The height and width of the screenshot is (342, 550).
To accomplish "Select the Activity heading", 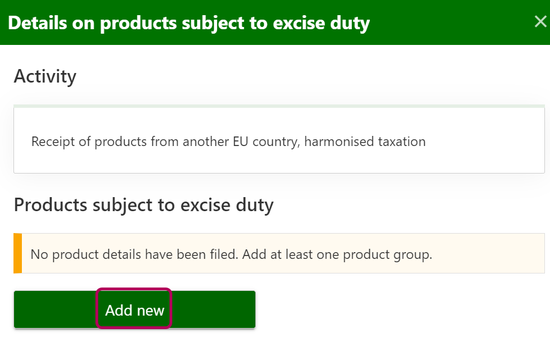I will point(45,76).
